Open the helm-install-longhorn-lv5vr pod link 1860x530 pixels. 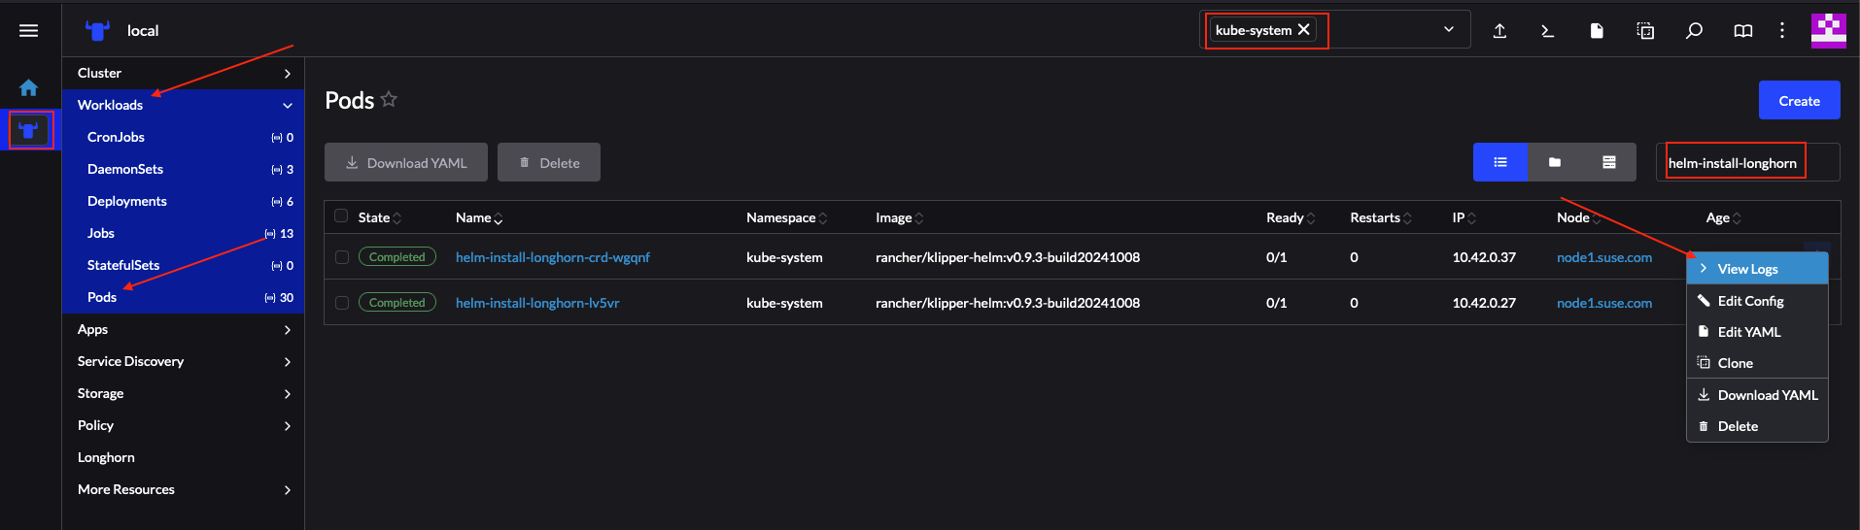[x=537, y=303]
